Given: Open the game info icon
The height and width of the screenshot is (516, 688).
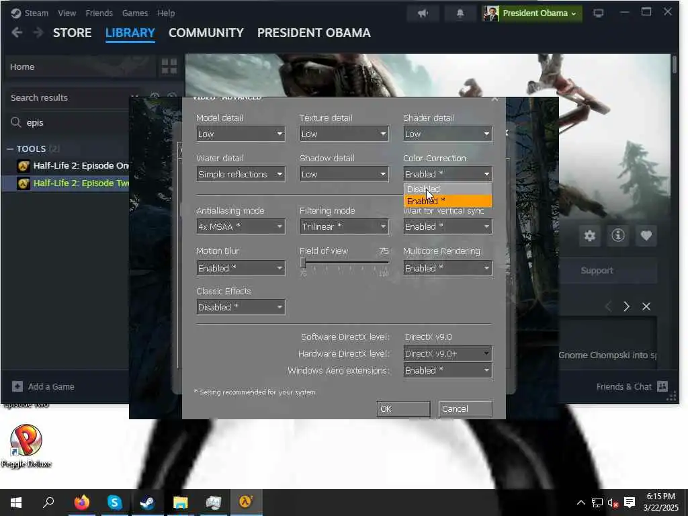Looking at the screenshot, I should tap(618, 236).
